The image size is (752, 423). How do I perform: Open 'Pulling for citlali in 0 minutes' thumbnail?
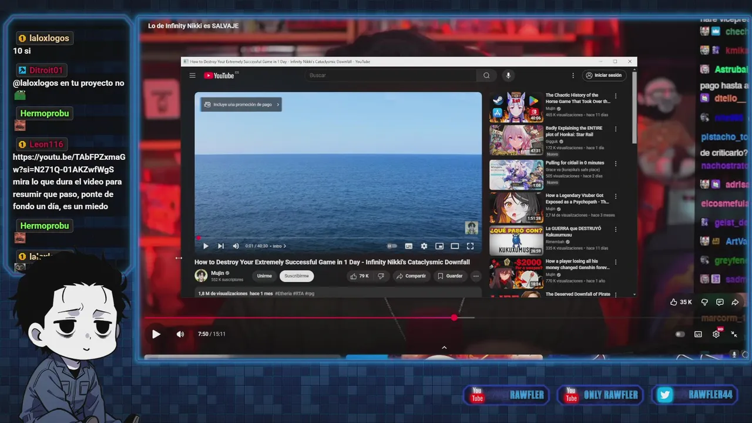coord(516,174)
